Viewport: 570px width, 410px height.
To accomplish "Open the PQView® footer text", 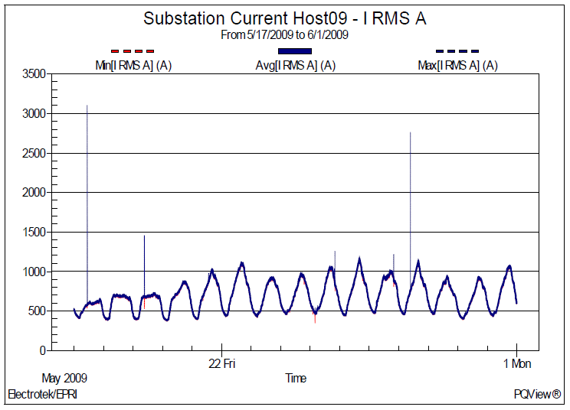I will (x=538, y=395).
